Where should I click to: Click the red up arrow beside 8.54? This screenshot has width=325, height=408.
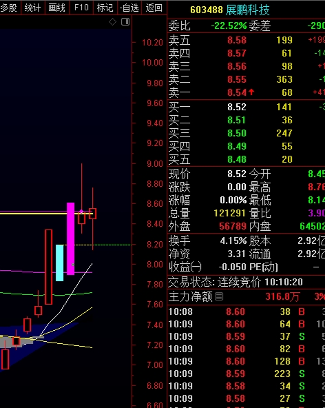[251, 92]
